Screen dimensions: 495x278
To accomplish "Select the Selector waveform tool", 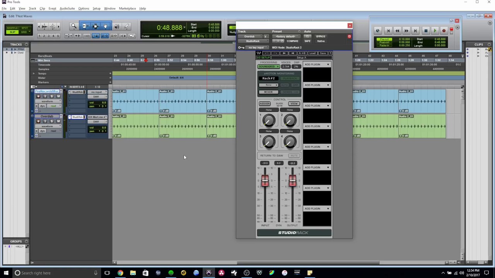I will click(95, 26).
